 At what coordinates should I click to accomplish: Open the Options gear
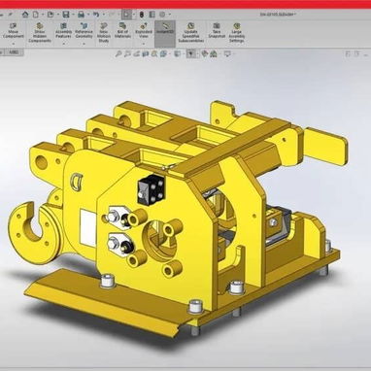pos(162,15)
